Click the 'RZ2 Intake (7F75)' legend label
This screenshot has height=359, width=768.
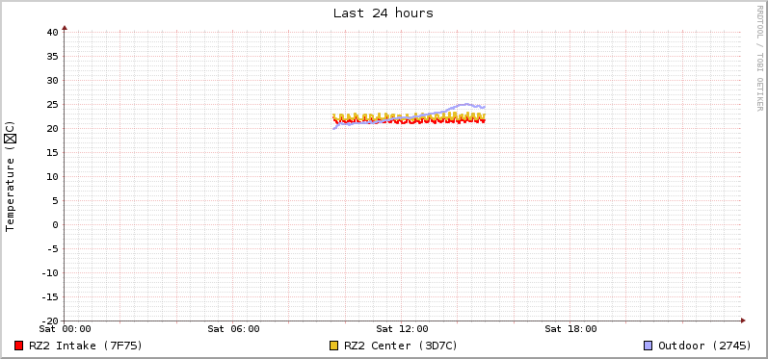point(86,346)
